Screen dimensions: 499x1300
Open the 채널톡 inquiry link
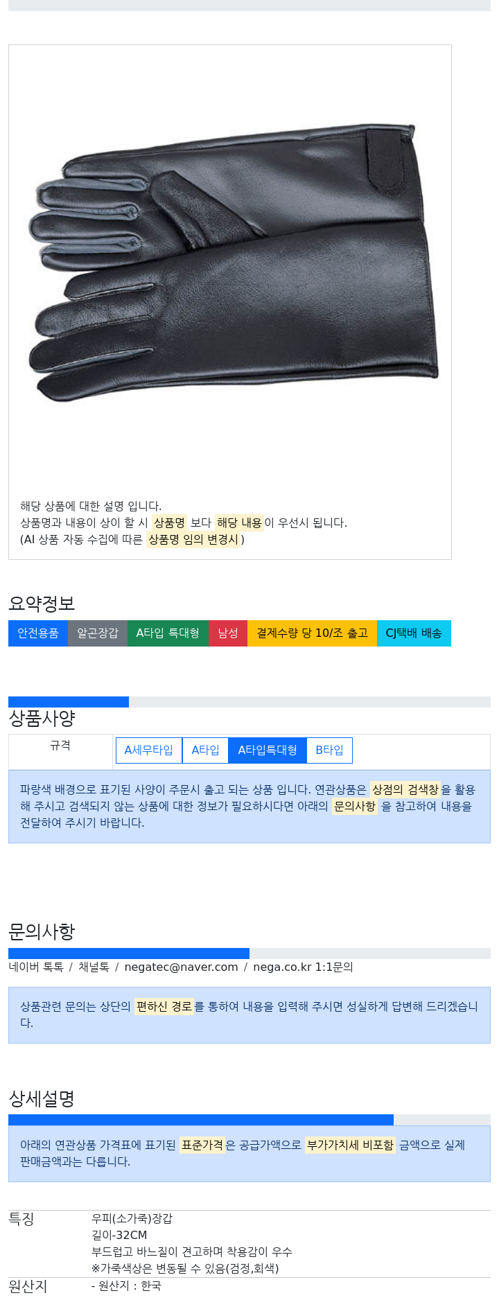[94, 967]
